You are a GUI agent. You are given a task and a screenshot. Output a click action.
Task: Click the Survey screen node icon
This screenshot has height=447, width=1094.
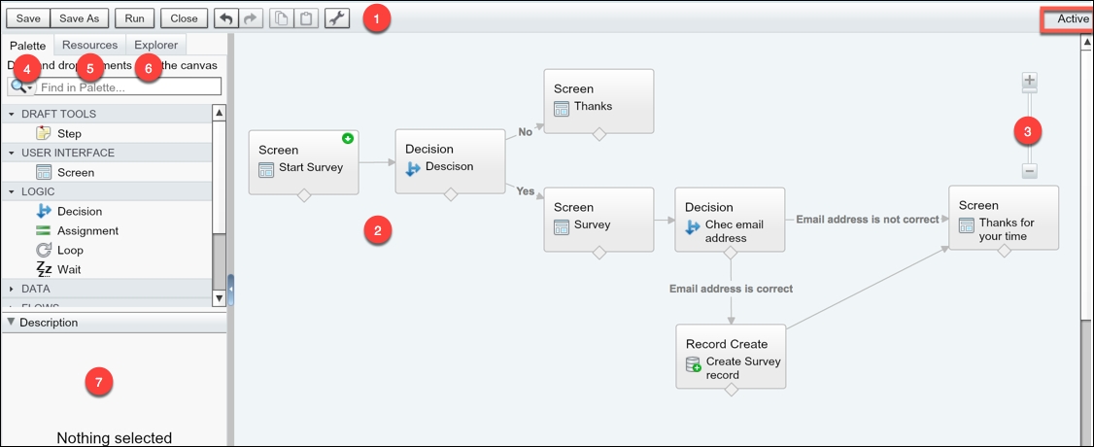point(562,226)
